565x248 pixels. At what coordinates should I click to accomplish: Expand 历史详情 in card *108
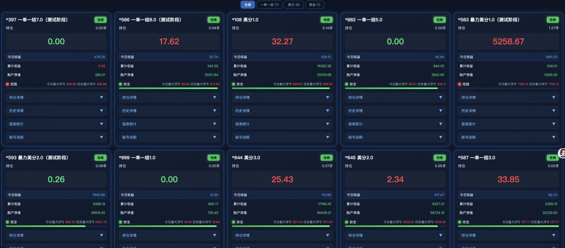[x=282, y=111]
